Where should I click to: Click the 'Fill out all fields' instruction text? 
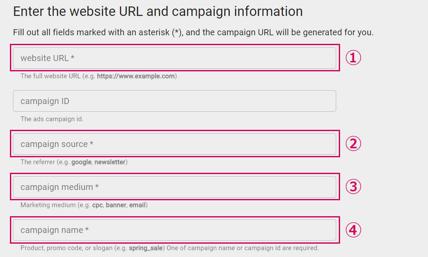point(193,33)
